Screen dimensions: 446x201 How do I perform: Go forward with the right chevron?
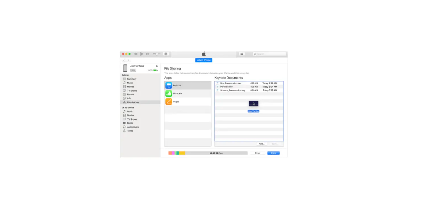point(128,60)
